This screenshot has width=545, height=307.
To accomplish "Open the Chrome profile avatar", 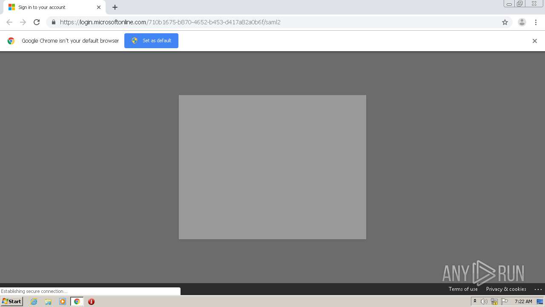I will pyautogui.click(x=522, y=22).
